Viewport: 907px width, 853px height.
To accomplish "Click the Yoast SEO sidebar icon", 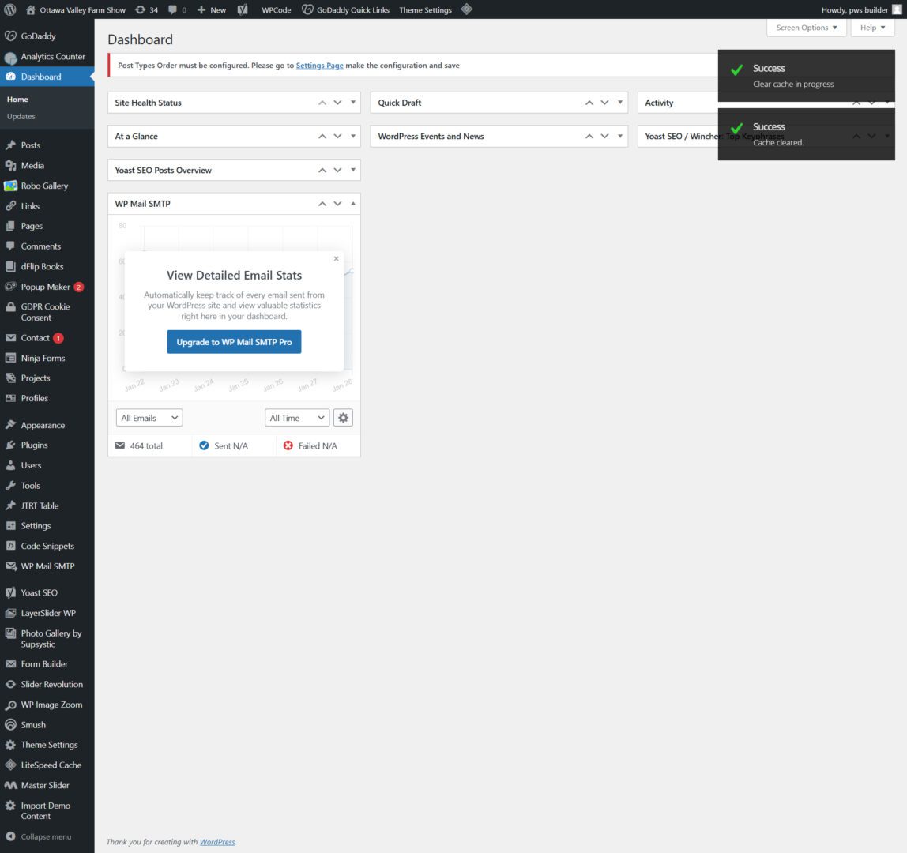I will pyautogui.click(x=10, y=592).
